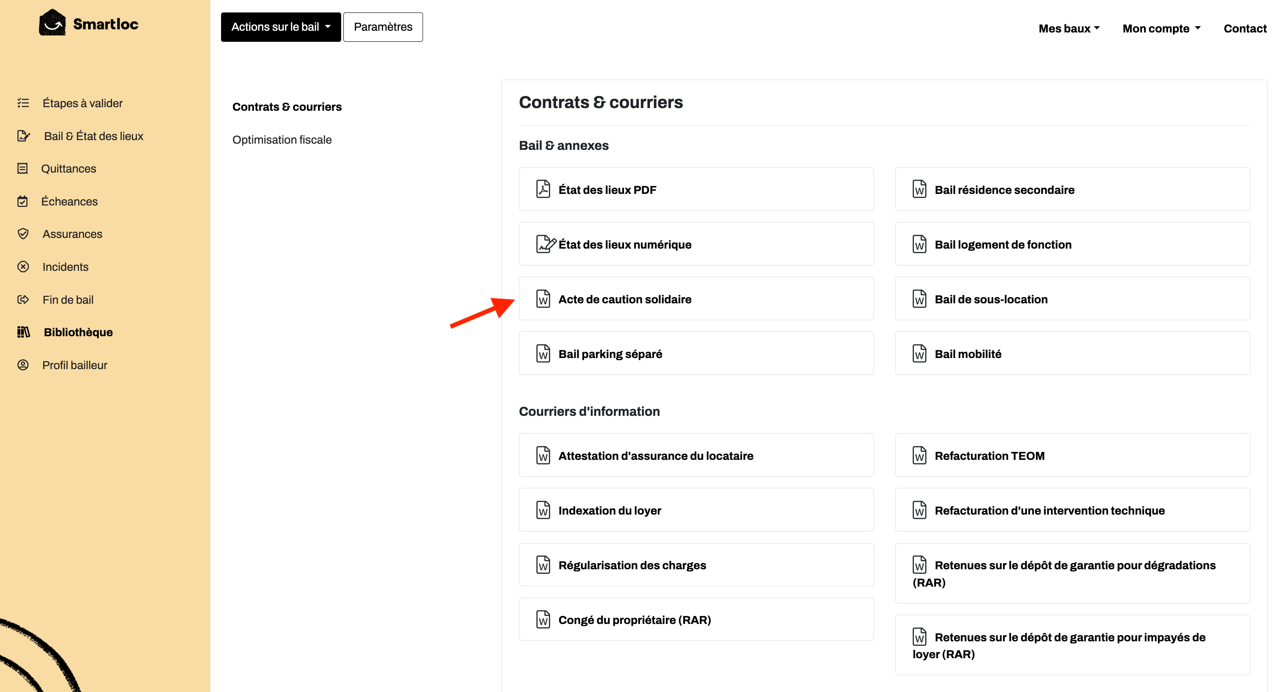Screen dimensions: 1281x692
Task: Click the Word icon for Bail mobilité
Action: pos(919,354)
